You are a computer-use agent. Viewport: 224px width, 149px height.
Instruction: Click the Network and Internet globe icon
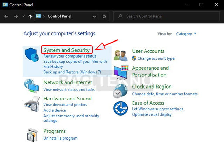tap(31, 86)
